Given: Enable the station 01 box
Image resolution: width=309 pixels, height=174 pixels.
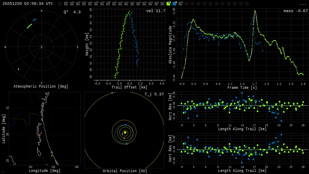Looking at the screenshot, I should point(66,4).
